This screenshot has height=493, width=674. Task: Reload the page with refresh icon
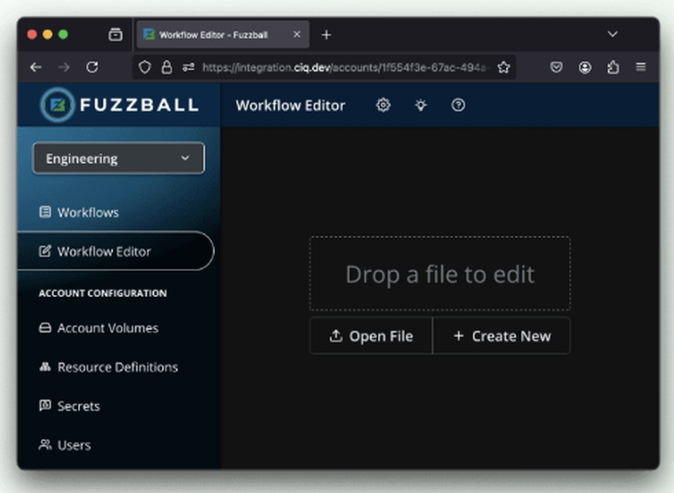(92, 67)
